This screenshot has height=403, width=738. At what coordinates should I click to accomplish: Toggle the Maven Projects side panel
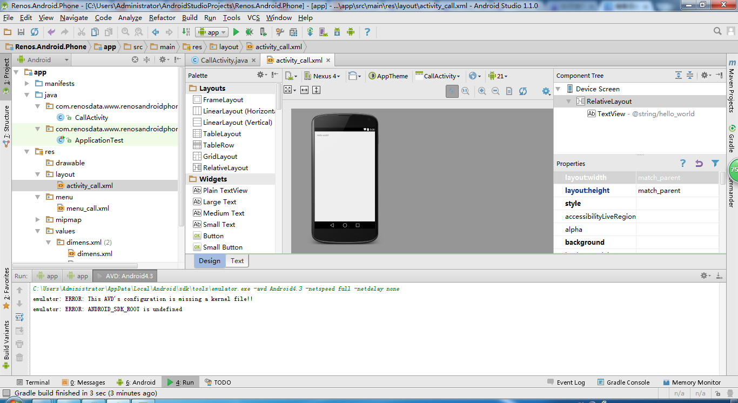(x=732, y=85)
